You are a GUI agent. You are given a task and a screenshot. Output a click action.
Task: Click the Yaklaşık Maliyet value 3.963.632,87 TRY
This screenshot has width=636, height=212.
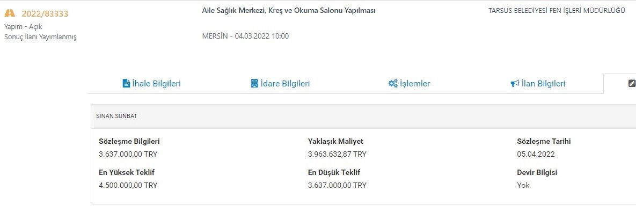click(337, 154)
